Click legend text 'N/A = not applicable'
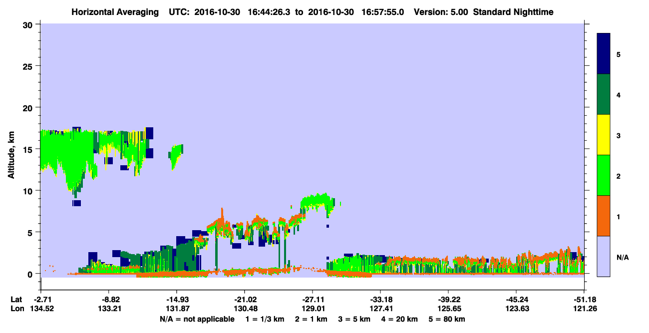Screen dimensions: 649x333 (197, 319)
